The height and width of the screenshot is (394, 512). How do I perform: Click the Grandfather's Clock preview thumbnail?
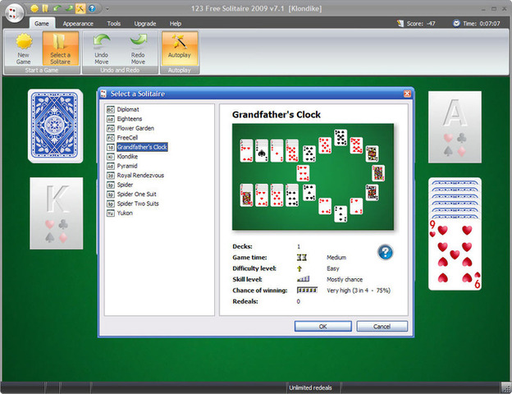313,176
